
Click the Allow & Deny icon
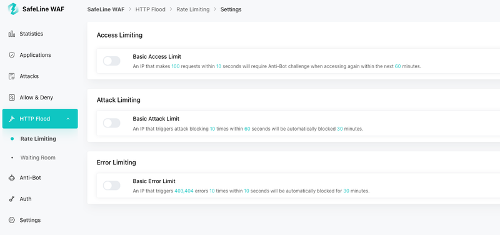tap(12, 97)
